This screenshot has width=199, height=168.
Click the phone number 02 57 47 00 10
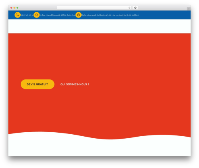point(27,15)
